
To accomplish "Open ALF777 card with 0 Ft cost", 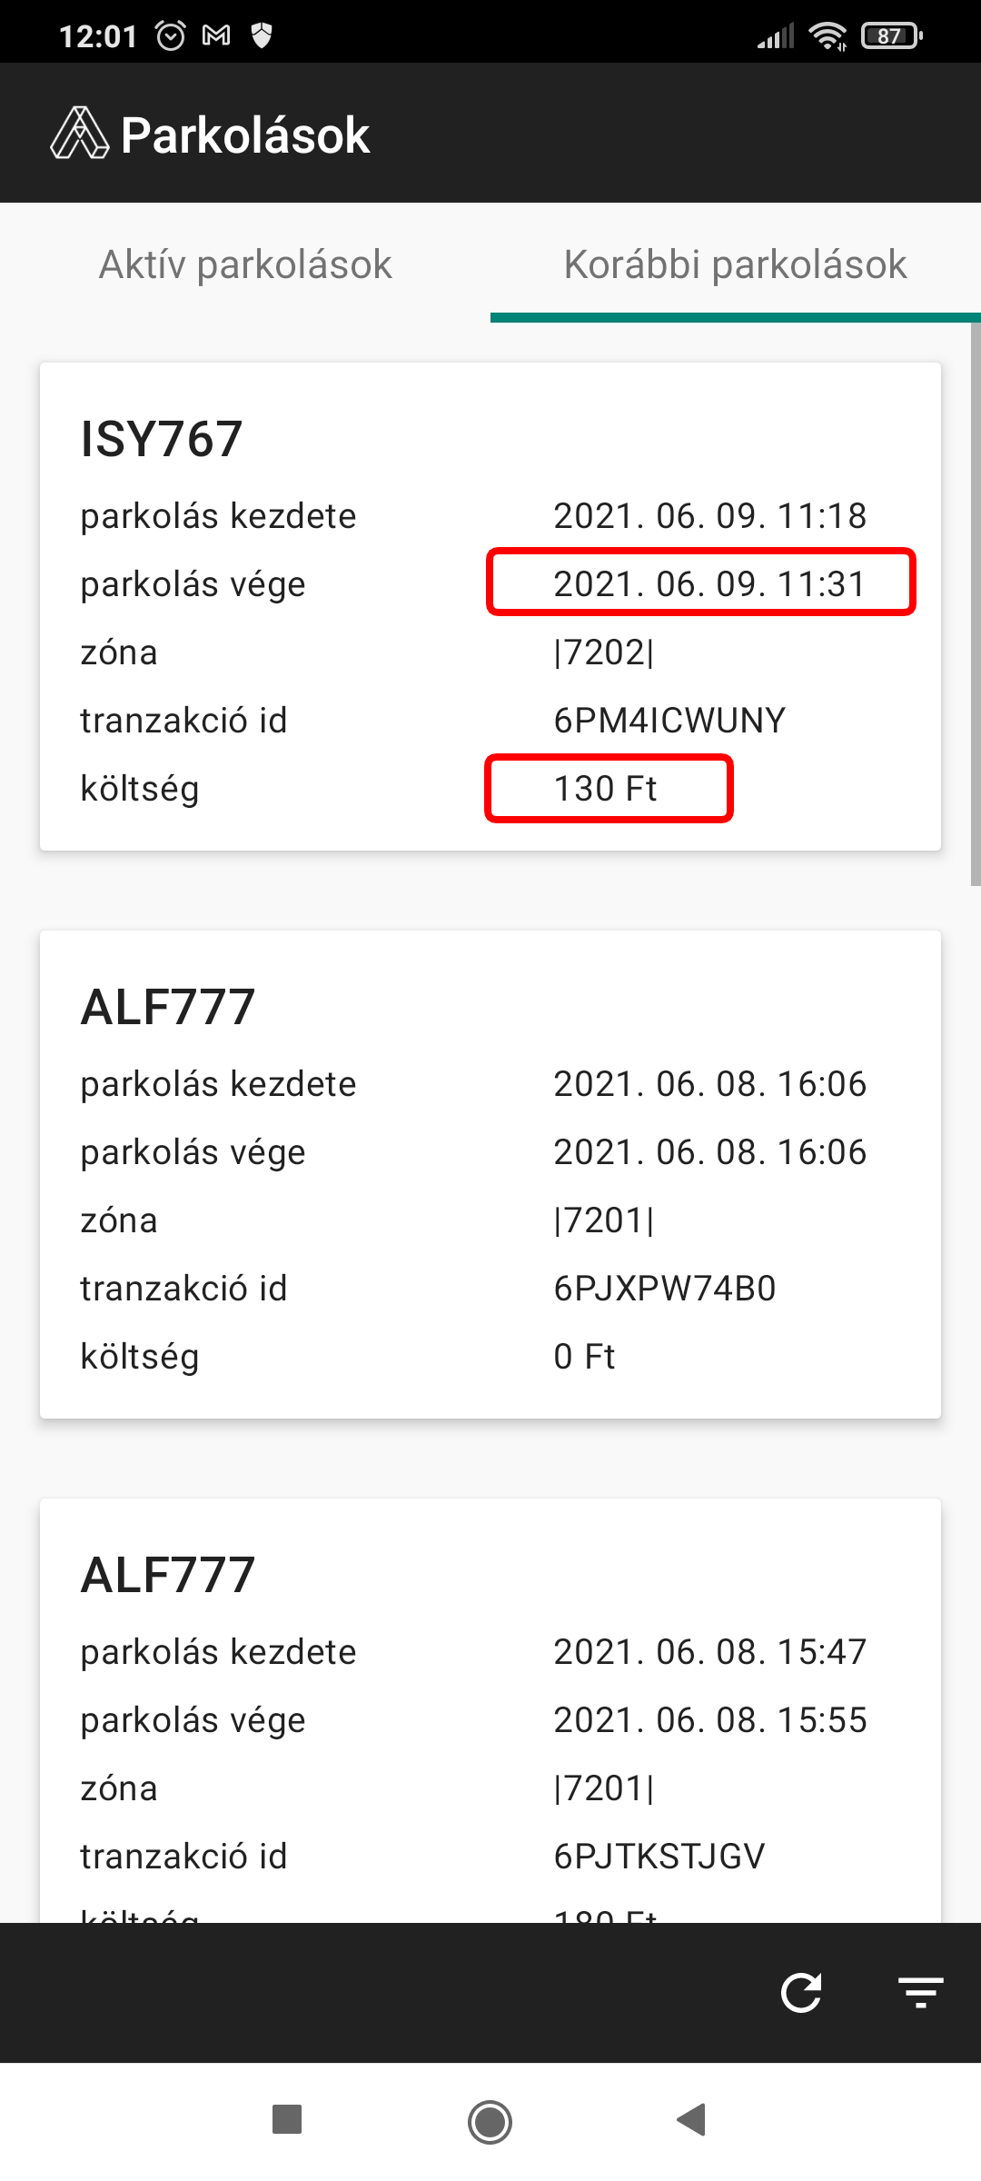I will 490,1173.
